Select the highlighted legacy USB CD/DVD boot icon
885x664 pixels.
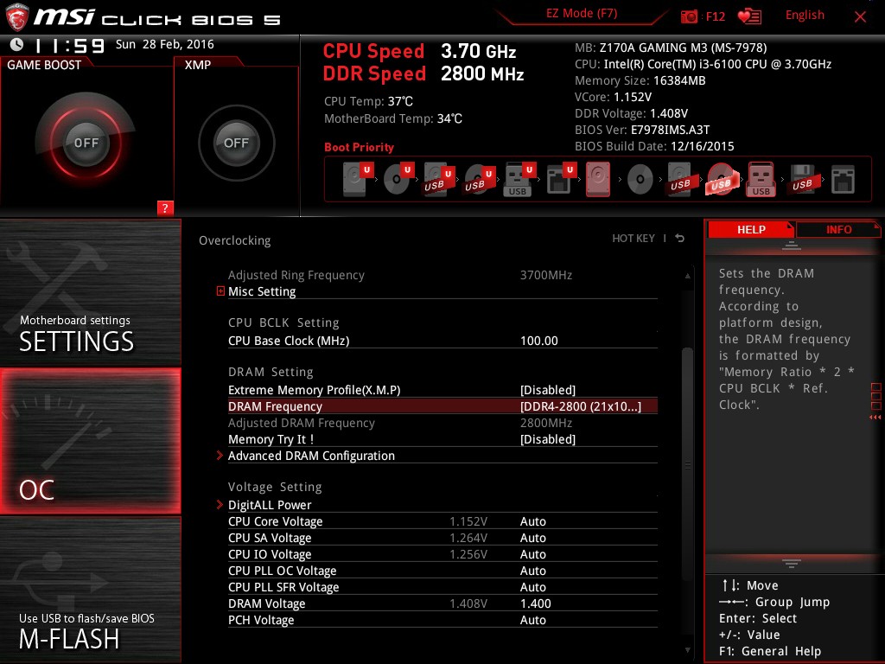pos(721,180)
